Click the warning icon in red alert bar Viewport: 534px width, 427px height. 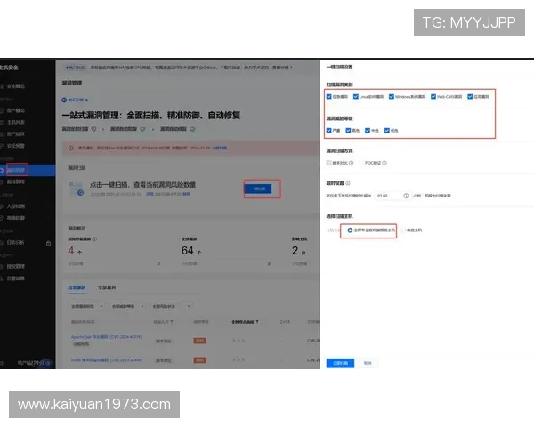coord(70,149)
